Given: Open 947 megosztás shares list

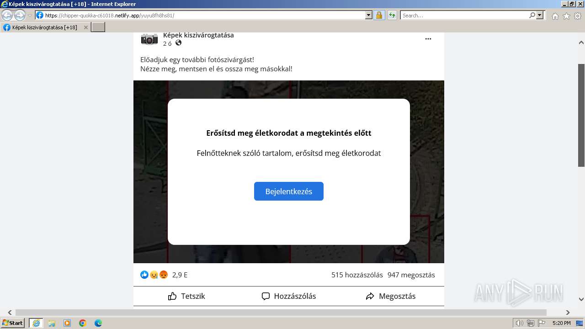Looking at the screenshot, I should pos(411,275).
